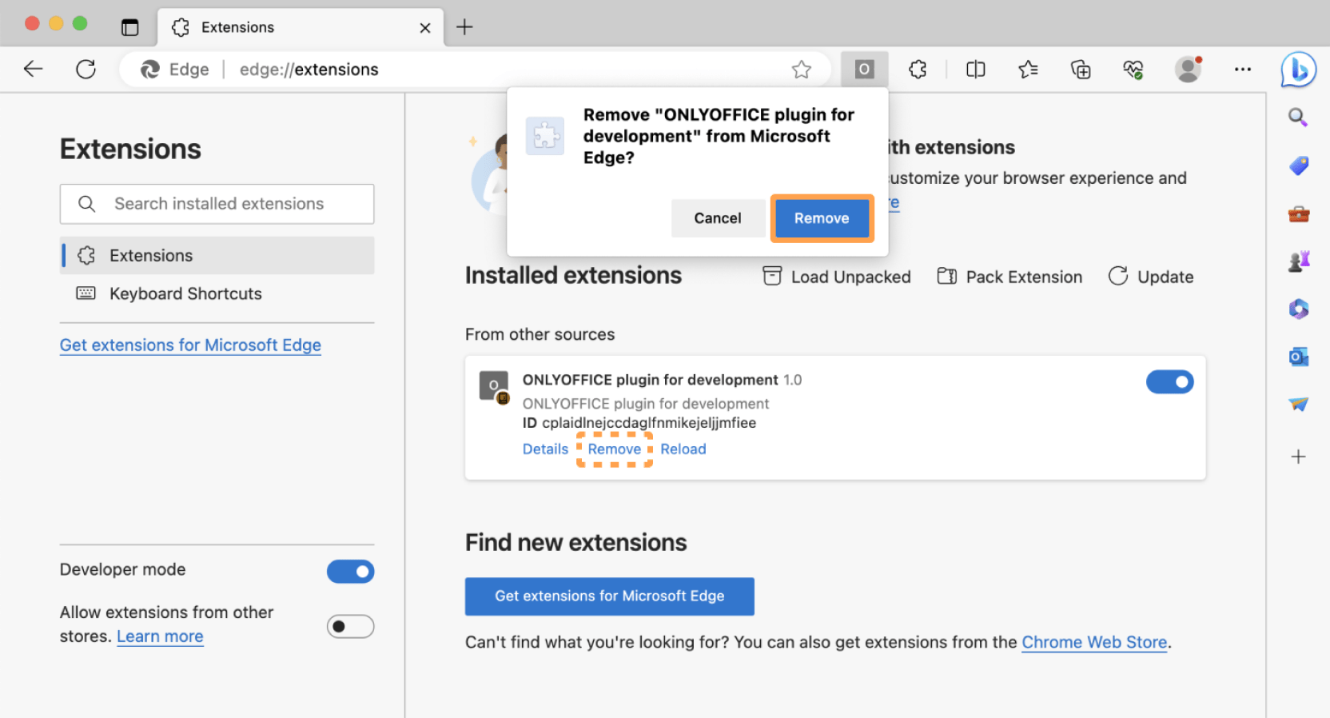The image size is (1330, 718).
Task: Open the Extensions puzzle toolbar icon
Action: [x=918, y=70]
